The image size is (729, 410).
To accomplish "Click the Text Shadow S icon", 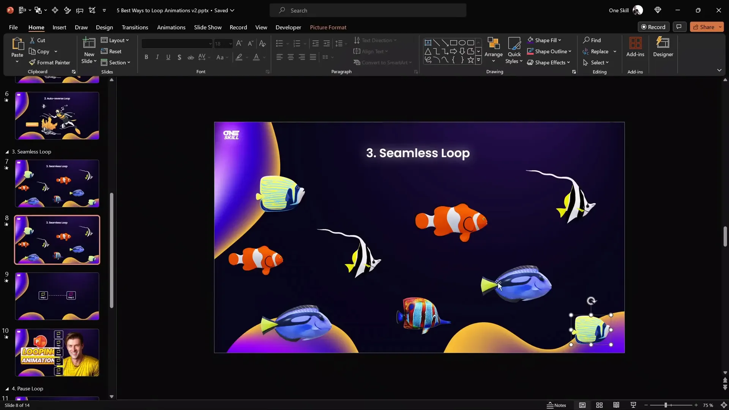I will (179, 57).
